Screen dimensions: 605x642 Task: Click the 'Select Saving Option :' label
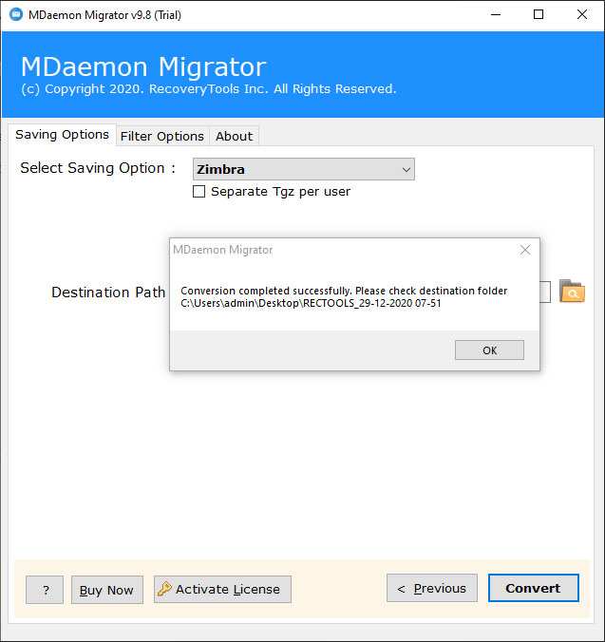click(x=98, y=168)
